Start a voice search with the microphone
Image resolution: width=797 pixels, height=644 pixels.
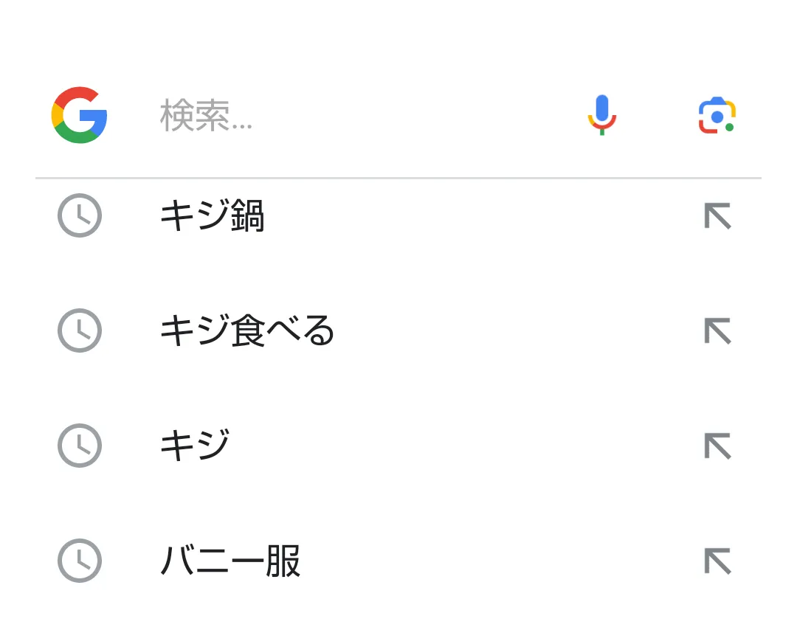tap(602, 115)
